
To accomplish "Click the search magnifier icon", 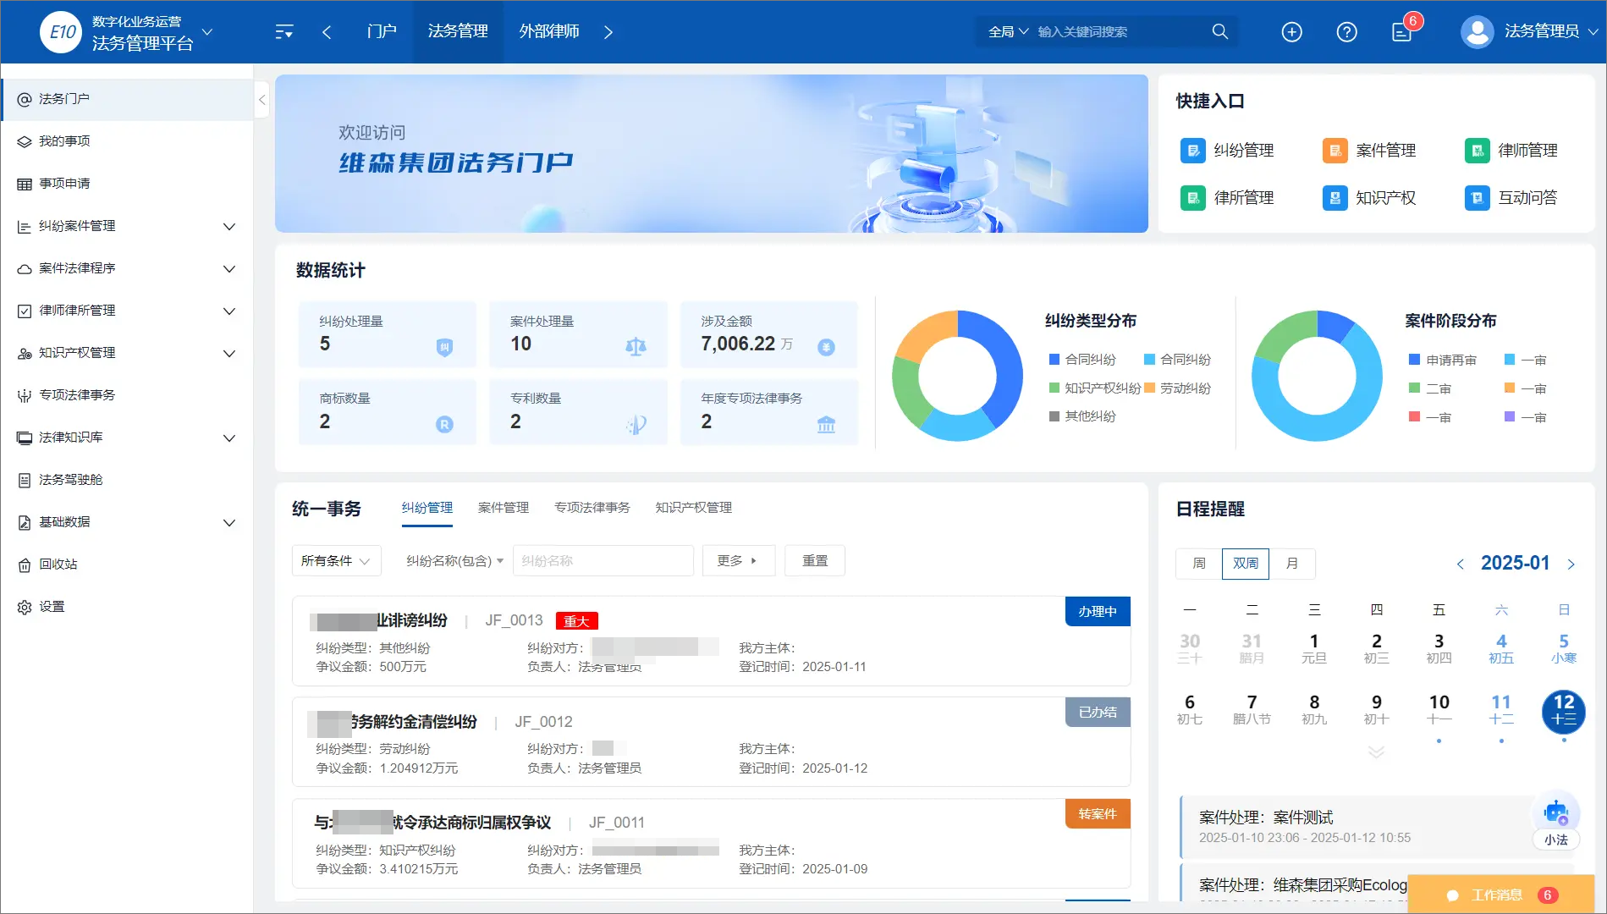I will pos(1219,31).
